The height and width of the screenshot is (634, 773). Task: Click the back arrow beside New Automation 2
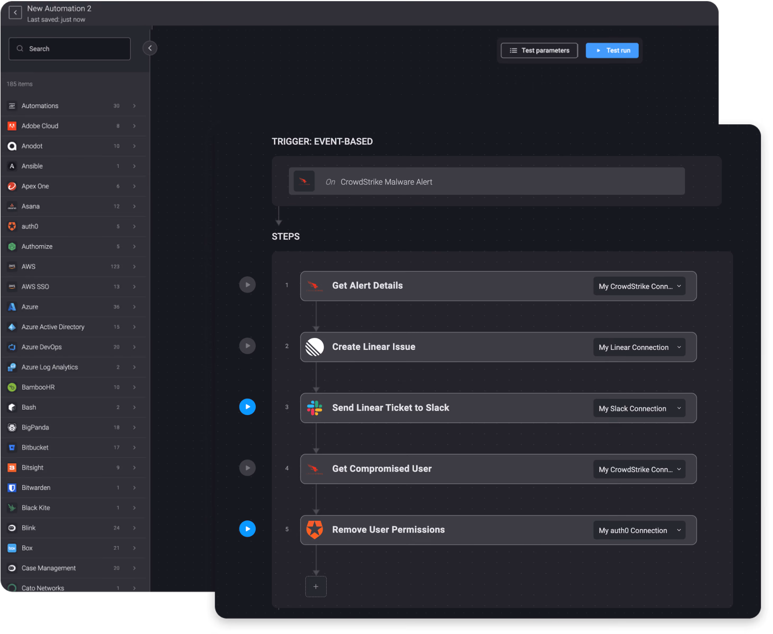(x=15, y=12)
